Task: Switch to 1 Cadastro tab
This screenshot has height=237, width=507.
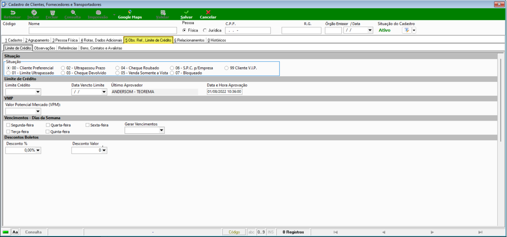Action: click(13, 40)
